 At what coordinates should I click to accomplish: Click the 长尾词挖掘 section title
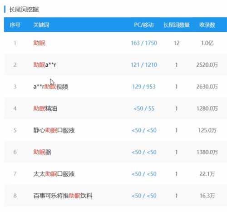coord(24,10)
